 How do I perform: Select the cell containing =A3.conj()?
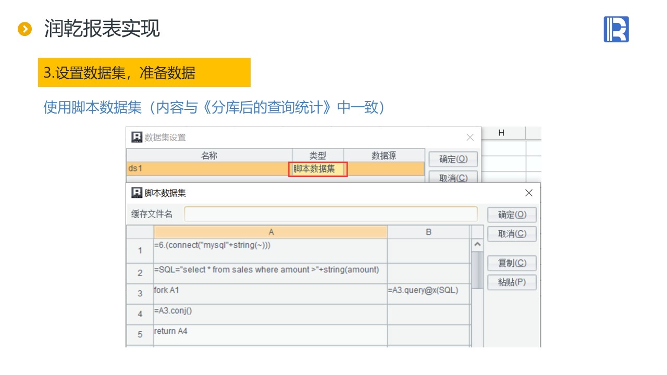(x=270, y=315)
